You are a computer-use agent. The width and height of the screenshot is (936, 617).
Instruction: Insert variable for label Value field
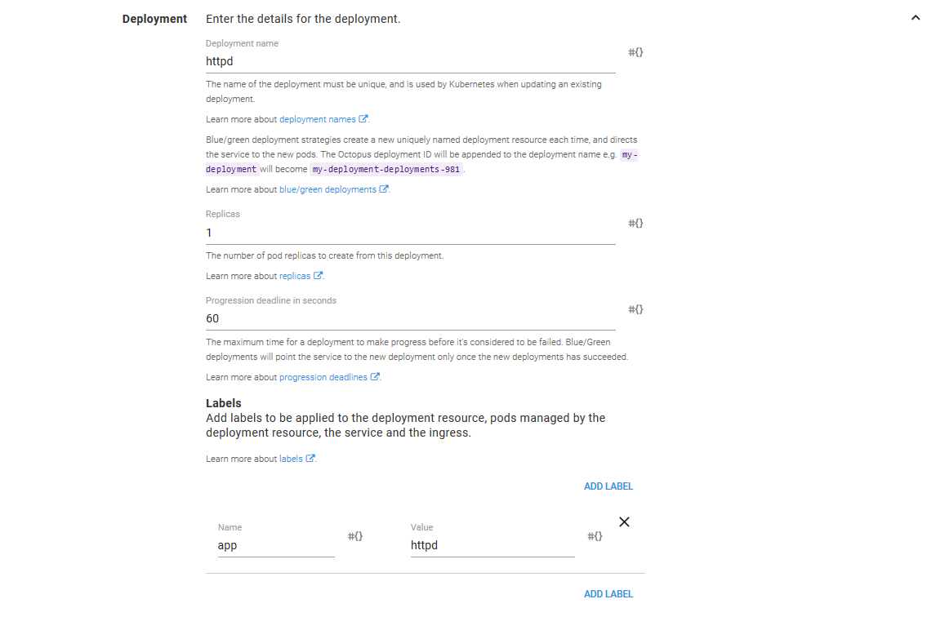[595, 536]
